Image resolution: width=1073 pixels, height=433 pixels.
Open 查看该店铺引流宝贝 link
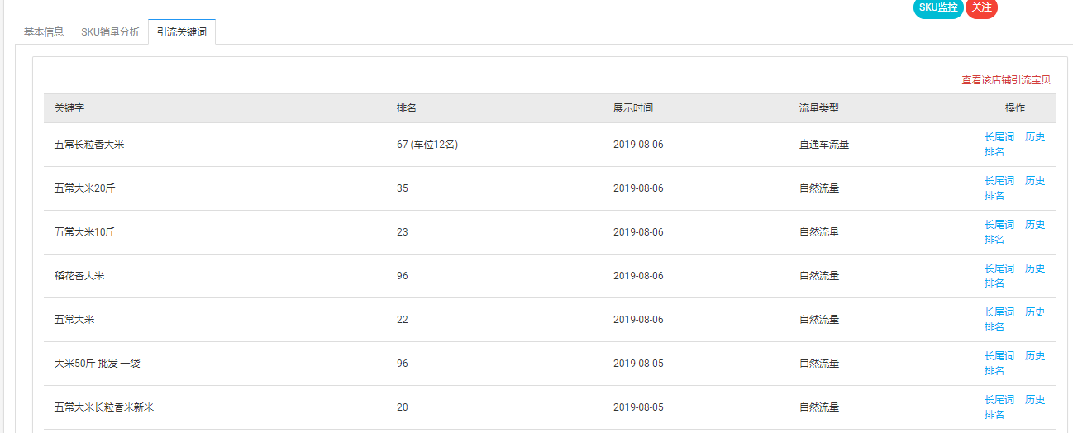pyautogui.click(x=1005, y=80)
